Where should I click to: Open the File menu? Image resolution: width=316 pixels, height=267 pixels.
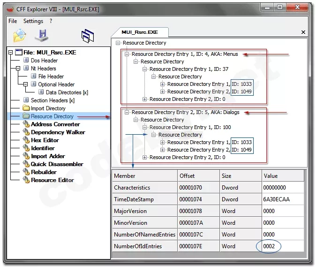(x=13, y=21)
